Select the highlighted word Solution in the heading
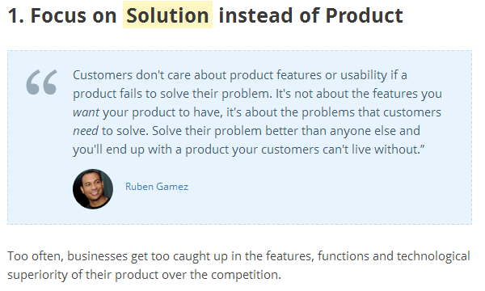Screen dimensions: 485x291 tap(167, 15)
